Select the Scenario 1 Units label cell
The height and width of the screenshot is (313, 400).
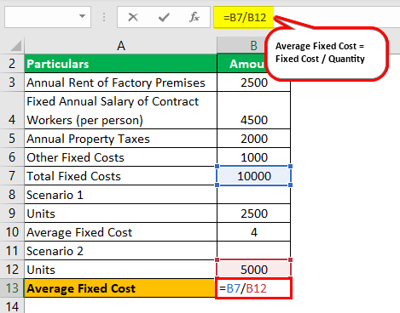[x=120, y=213]
